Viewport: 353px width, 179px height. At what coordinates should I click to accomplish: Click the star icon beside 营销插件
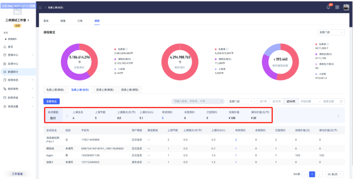click(6, 39)
